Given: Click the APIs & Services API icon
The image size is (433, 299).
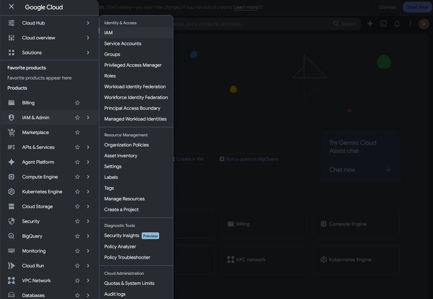Looking at the screenshot, I should pyautogui.click(x=11, y=147).
